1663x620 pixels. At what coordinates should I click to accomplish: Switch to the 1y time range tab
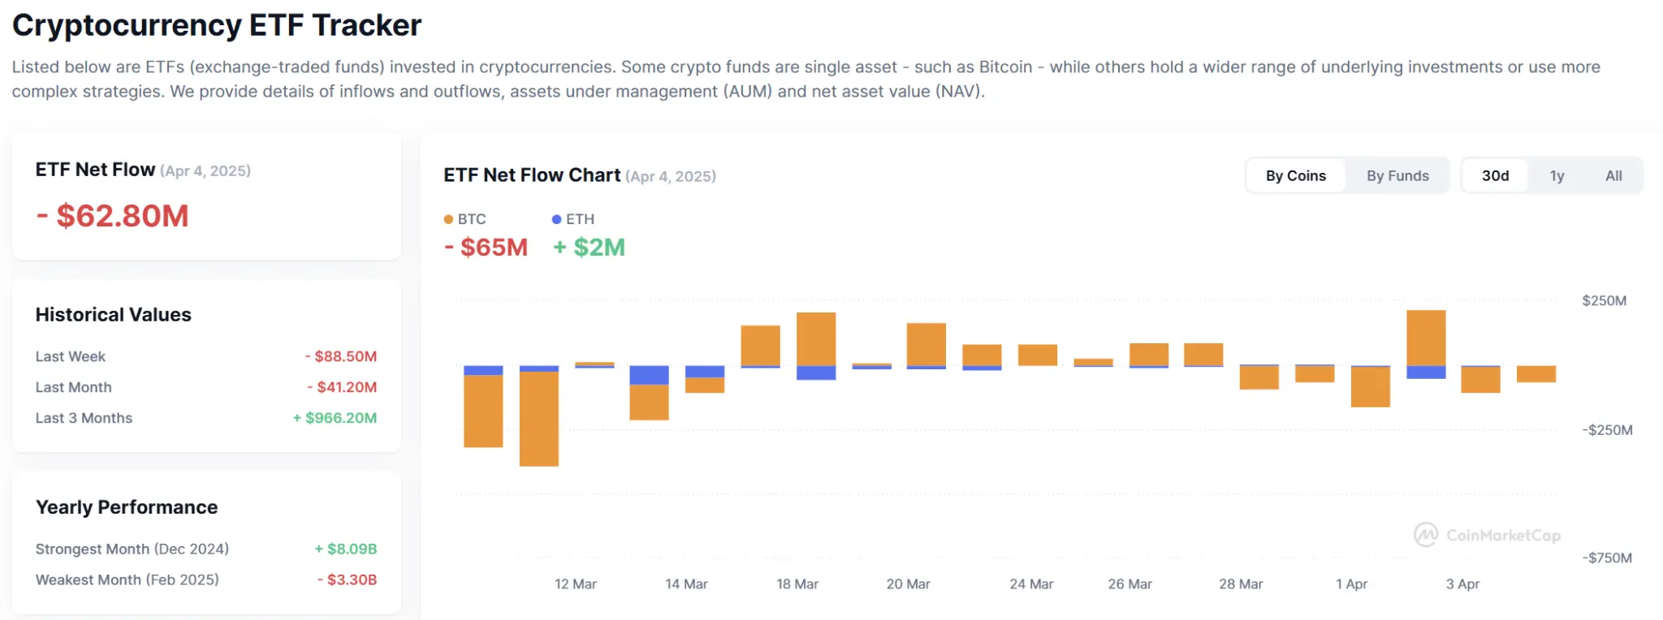[1557, 175]
